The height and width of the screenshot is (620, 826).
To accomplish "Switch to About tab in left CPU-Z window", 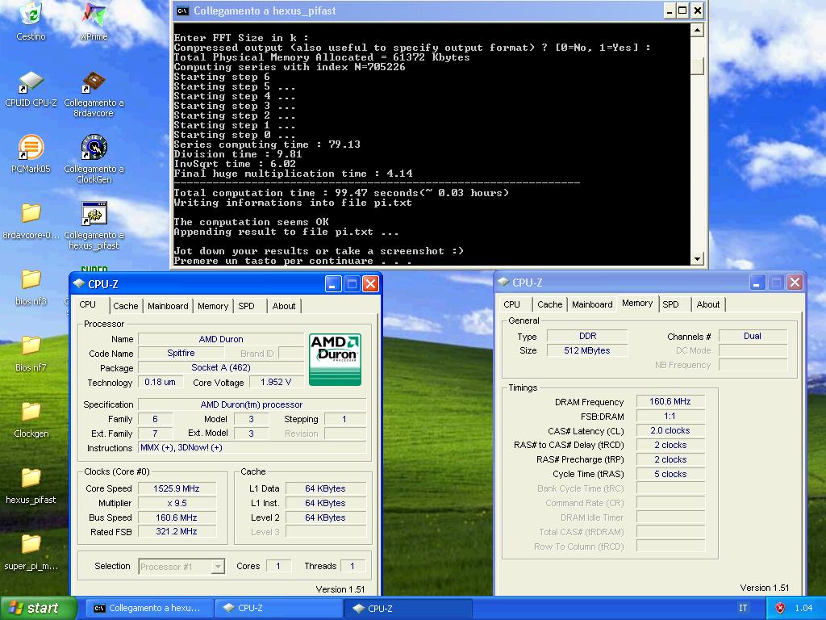I will tap(283, 306).
